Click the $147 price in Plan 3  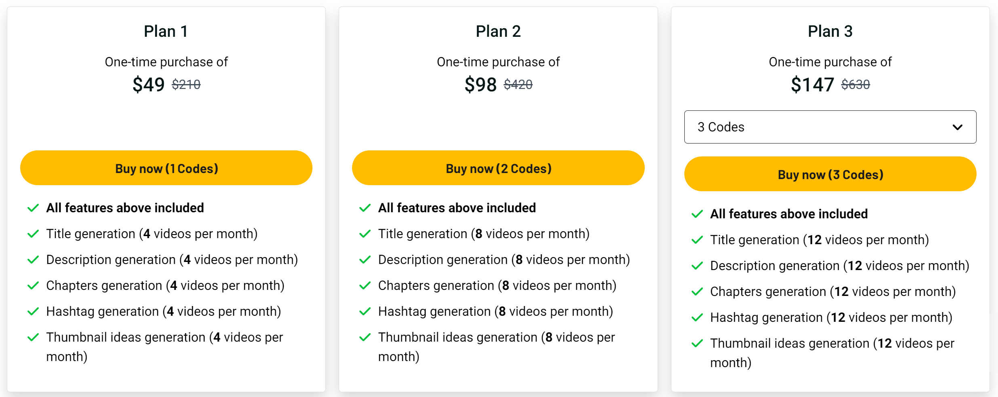click(812, 85)
